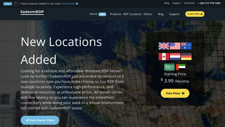Click the arrow icon beside View Details
This screenshot has height=127, width=225.
click(x=77, y=4)
